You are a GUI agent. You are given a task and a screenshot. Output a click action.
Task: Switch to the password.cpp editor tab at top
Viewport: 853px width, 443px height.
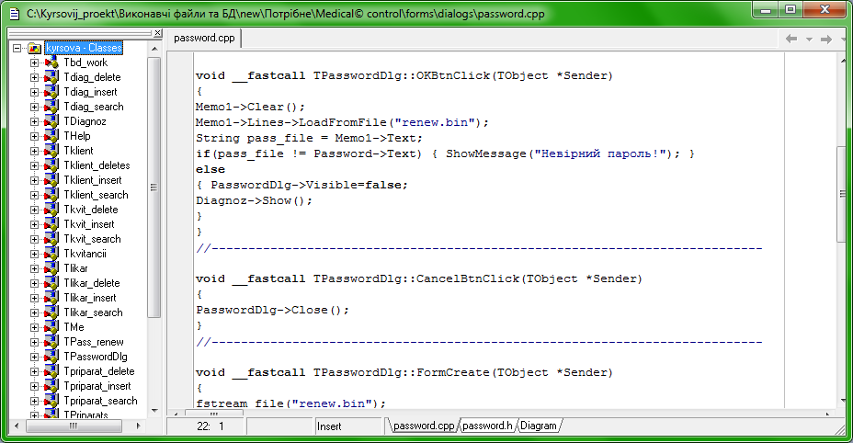pos(205,38)
